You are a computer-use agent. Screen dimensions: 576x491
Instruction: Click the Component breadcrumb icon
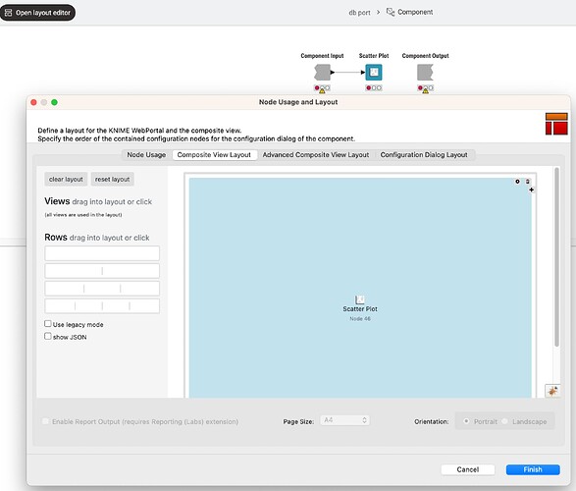point(391,12)
